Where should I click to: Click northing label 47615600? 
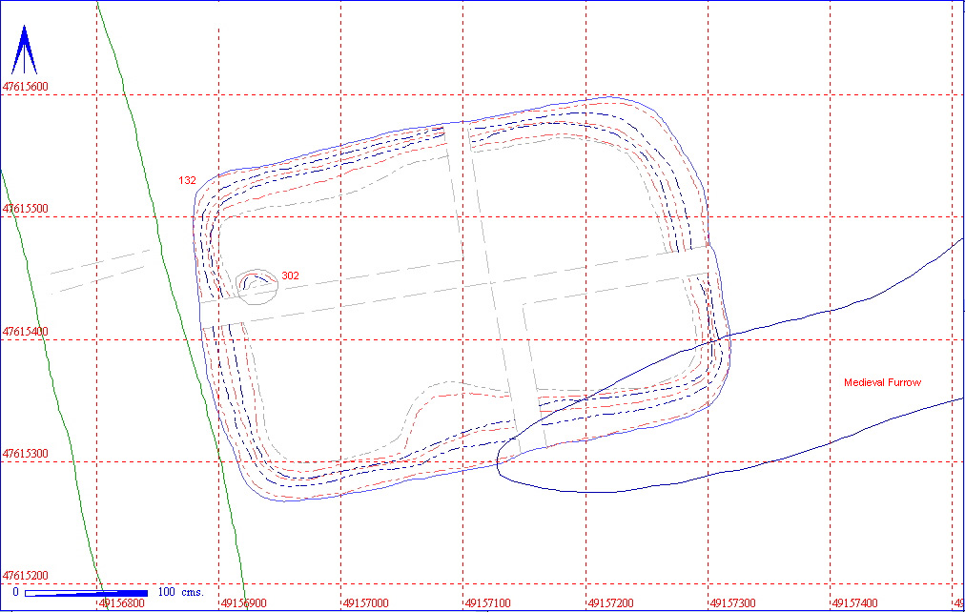25,87
